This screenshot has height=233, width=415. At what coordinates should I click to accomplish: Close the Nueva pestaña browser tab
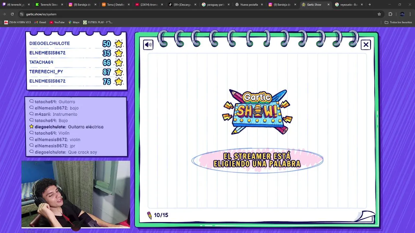[x=262, y=5]
